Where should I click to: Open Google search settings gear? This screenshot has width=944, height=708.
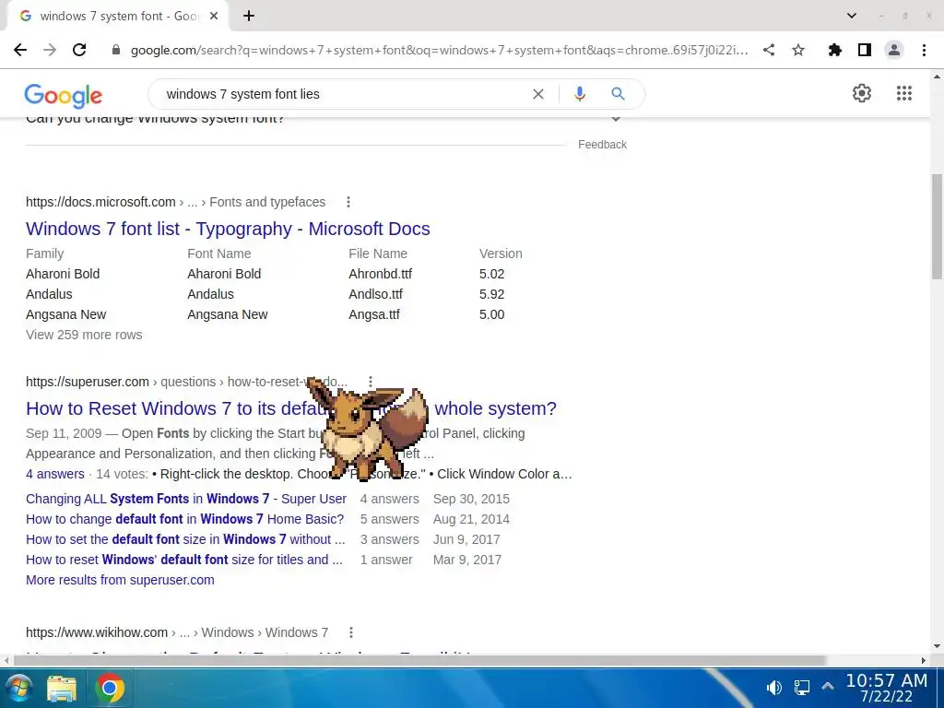click(x=862, y=93)
